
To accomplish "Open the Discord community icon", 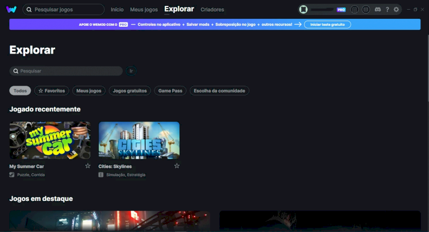I will pos(378,10).
